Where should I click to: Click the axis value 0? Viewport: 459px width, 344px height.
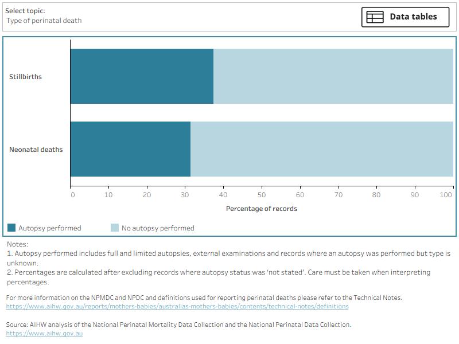tap(73, 195)
